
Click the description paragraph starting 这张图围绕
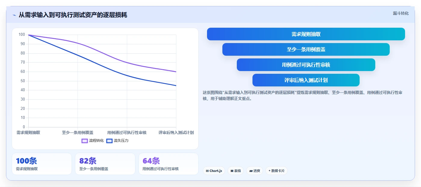click(302, 95)
